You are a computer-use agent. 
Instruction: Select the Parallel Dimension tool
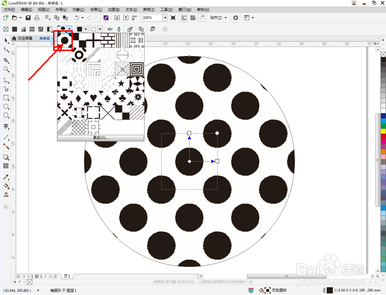(x=6, y=137)
